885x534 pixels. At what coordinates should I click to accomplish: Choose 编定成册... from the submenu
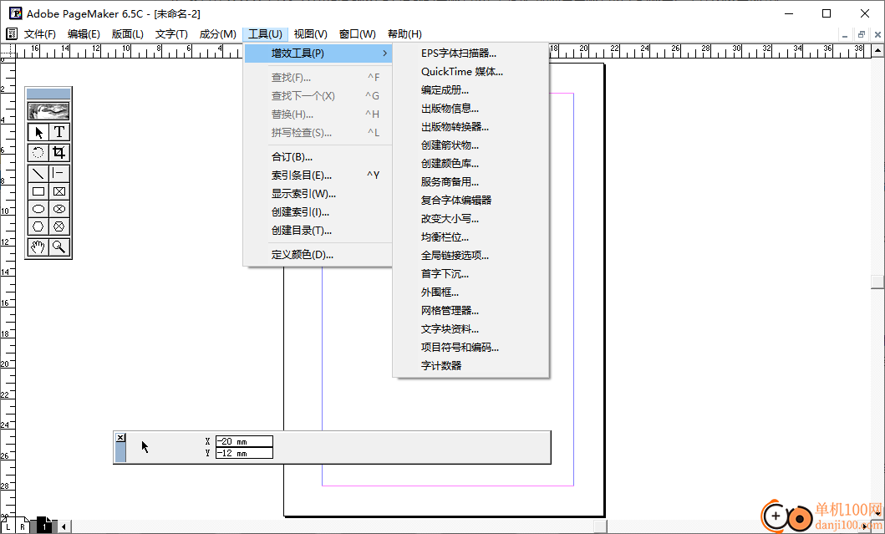[470, 89]
